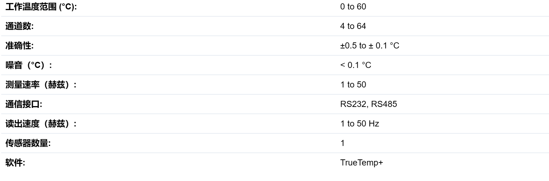The width and height of the screenshot is (549, 181).
Task: Click the 准确性 label
Action: [x=19, y=46]
